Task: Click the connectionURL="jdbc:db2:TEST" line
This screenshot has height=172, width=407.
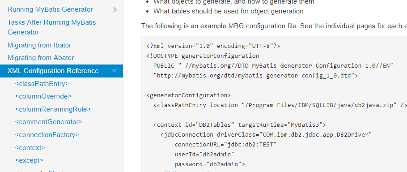Action: click(x=225, y=145)
